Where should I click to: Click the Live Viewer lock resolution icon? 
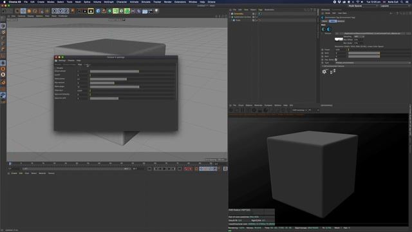coord(260,110)
